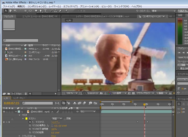Select the Zoom magnifier tool
This screenshot has height=137, width=188.
(x=15, y=11)
